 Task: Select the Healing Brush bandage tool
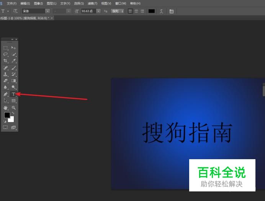pyautogui.click(x=5, y=68)
